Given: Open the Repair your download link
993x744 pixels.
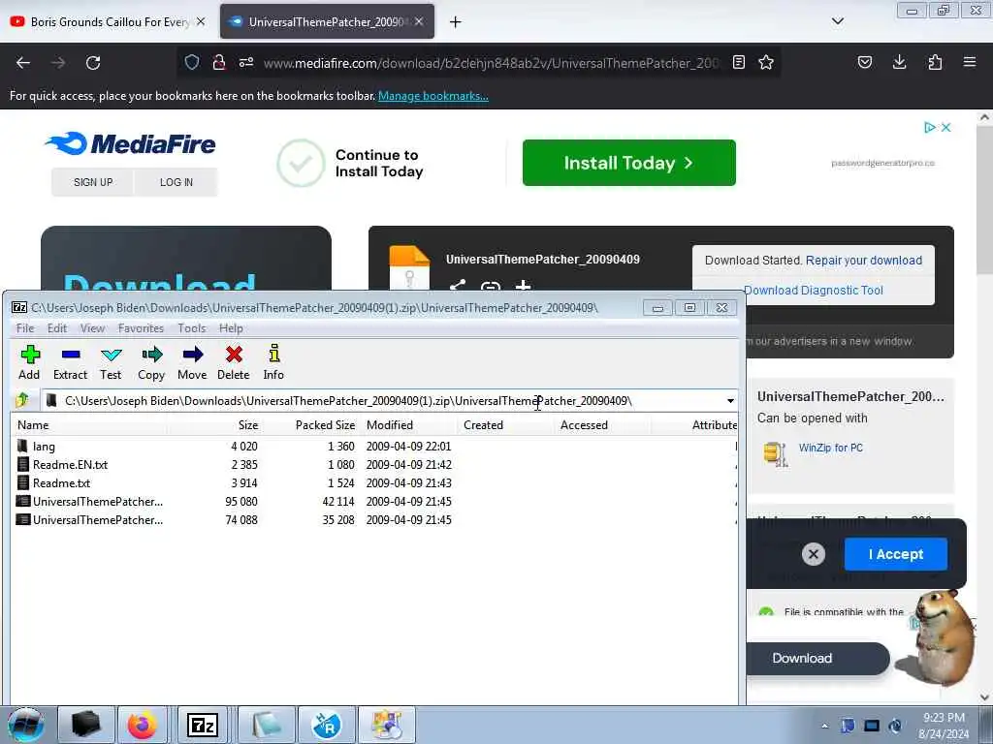Looking at the screenshot, I should click(x=864, y=260).
